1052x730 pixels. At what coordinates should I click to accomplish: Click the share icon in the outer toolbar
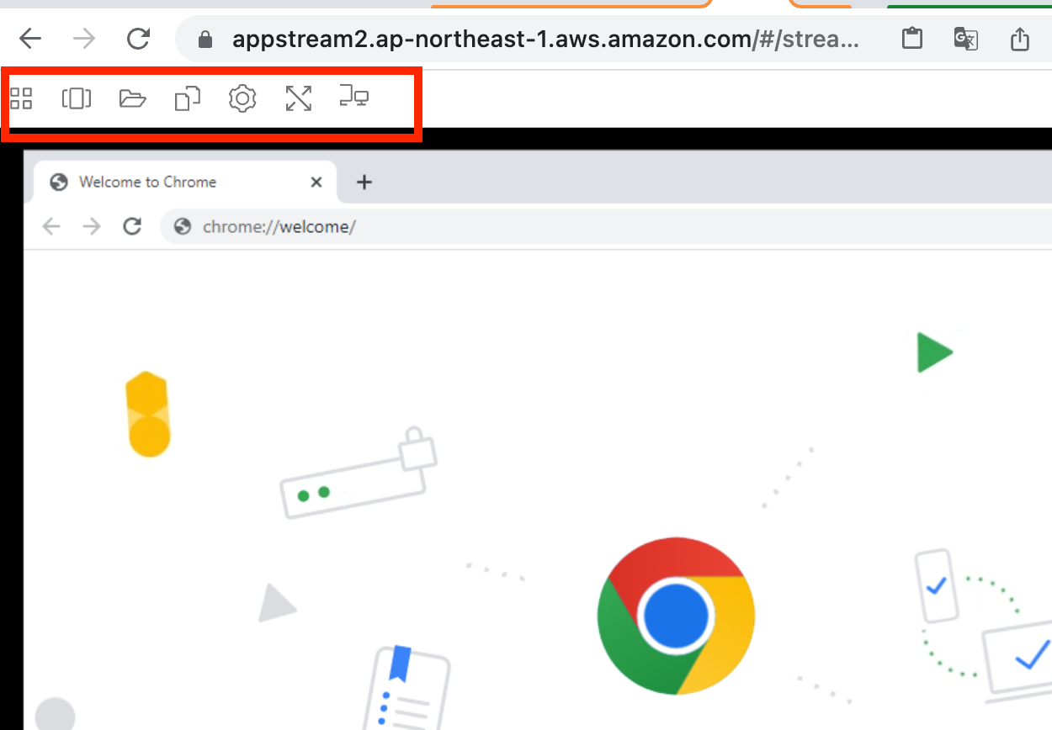pyautogui.click(x=1019, y=39)
